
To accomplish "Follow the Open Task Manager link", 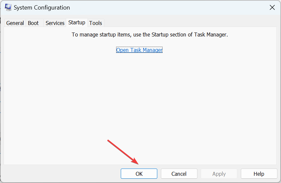I will [x=139, y=50].
